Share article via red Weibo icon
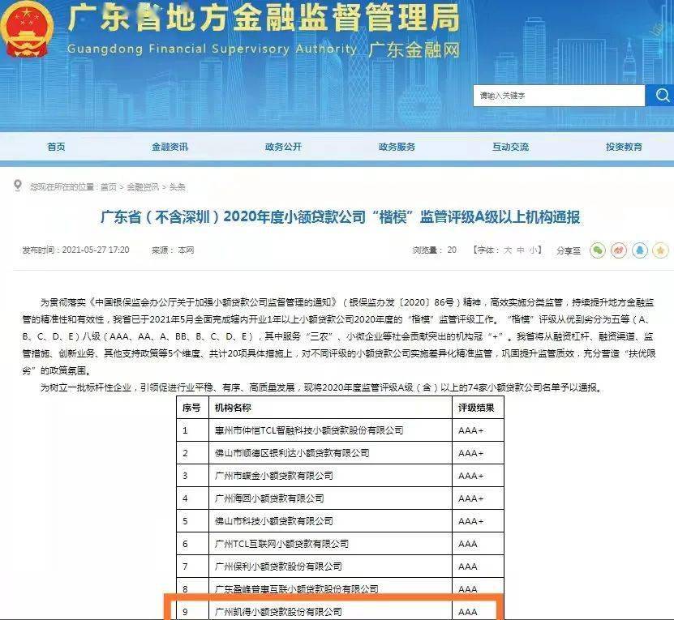Screen dimensions: 674x620 pos(619,250)
